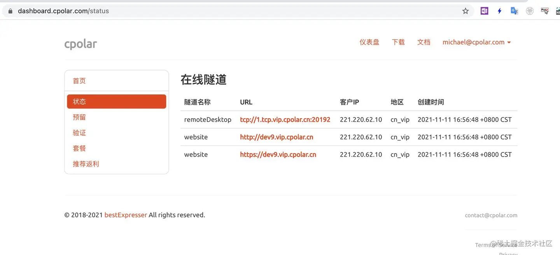Click the remoteDesktop tunnel name

coord(208,119)
